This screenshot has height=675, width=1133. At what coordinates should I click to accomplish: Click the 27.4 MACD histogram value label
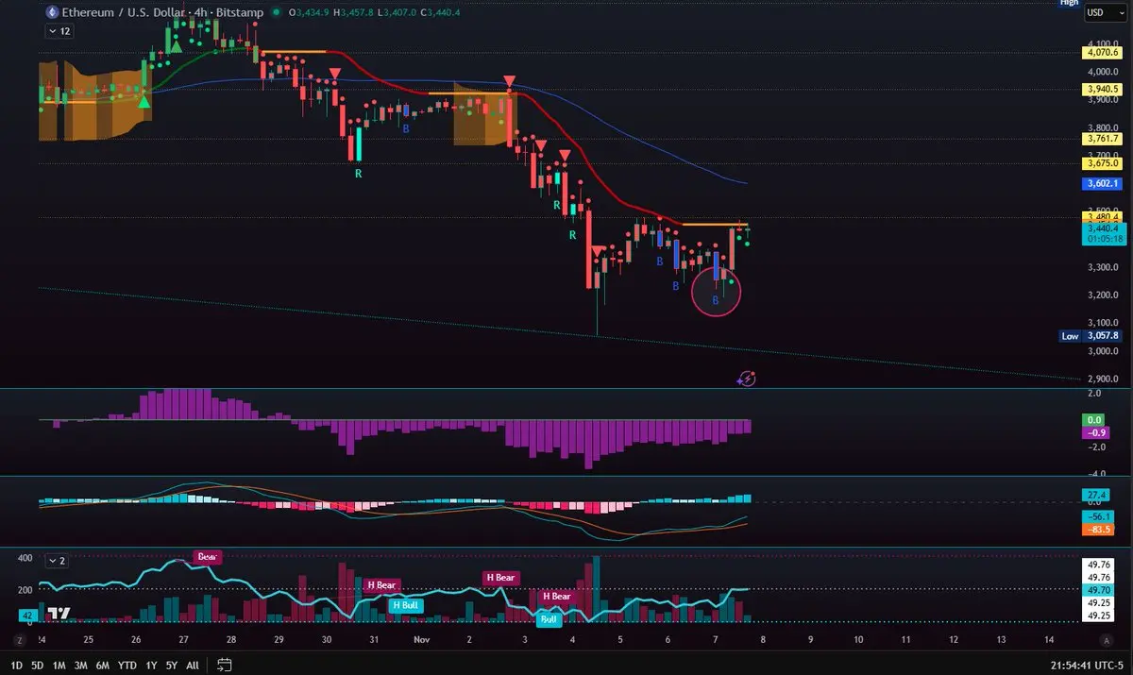1096,496
